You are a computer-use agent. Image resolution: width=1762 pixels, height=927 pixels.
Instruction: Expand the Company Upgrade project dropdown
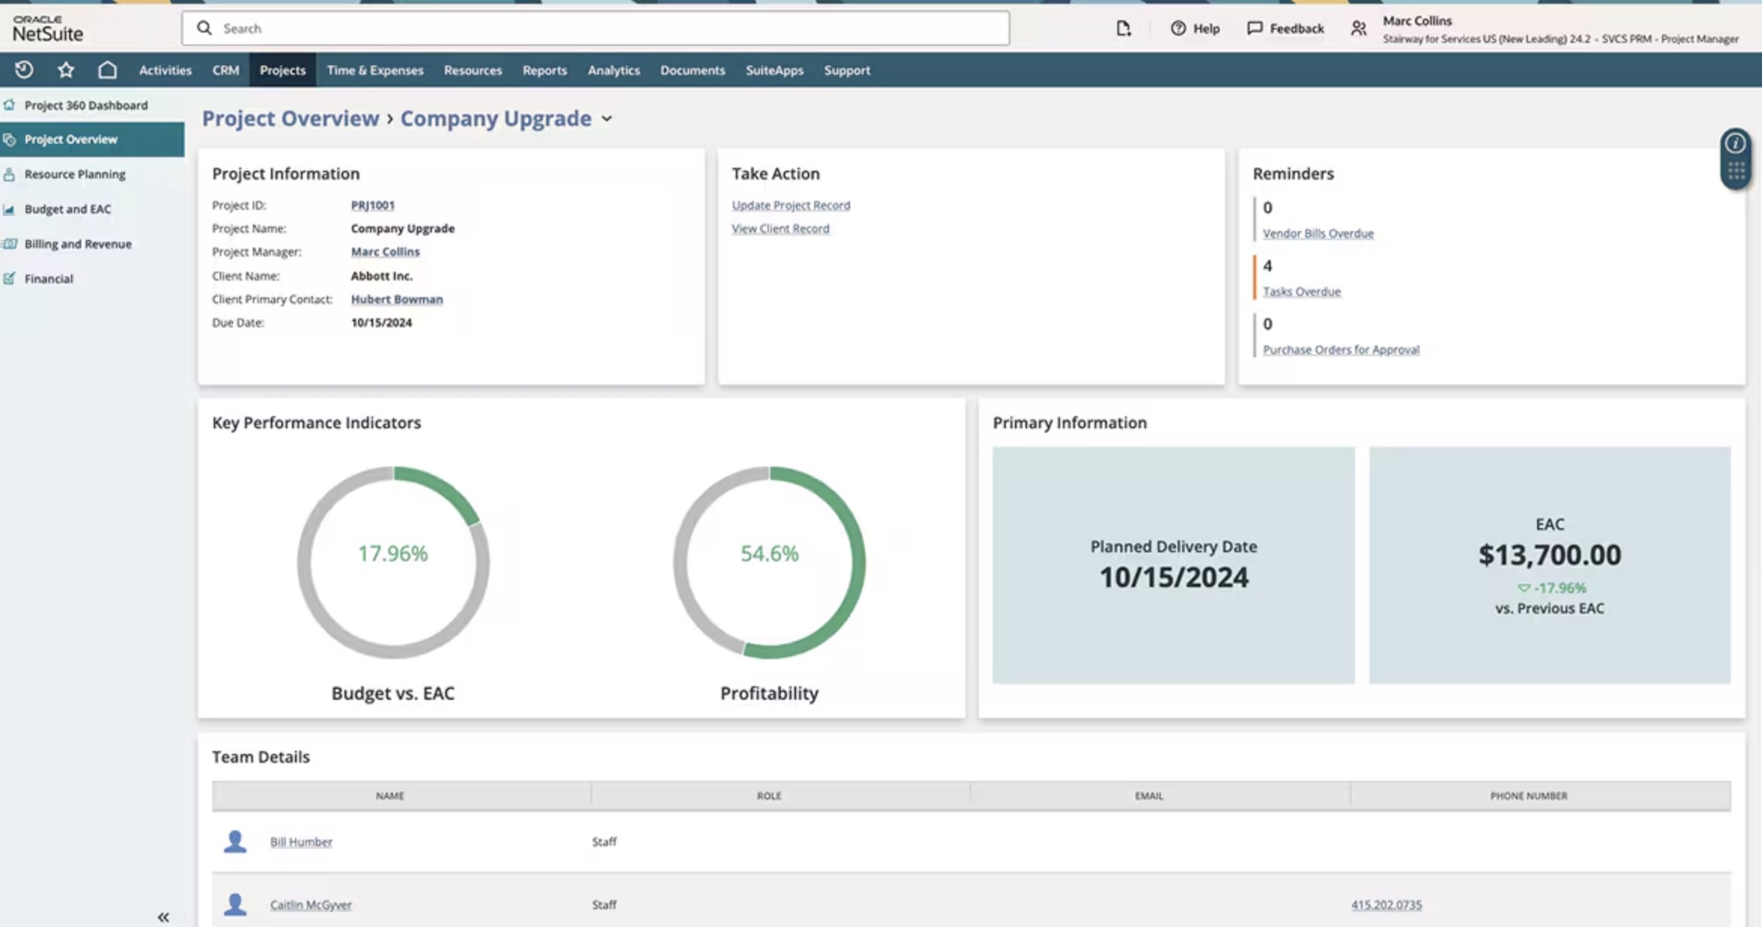pos(606,119)
